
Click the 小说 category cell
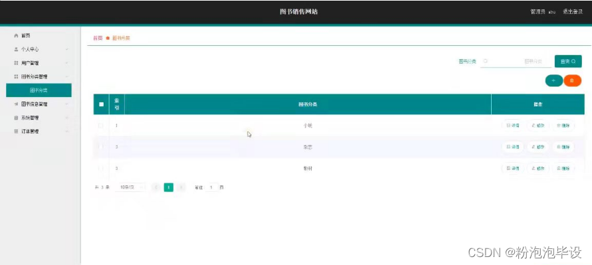coord(308,126)
